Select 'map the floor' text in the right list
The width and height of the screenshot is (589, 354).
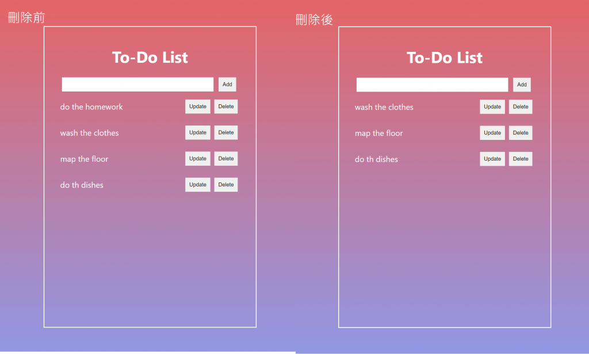[378, 134]
